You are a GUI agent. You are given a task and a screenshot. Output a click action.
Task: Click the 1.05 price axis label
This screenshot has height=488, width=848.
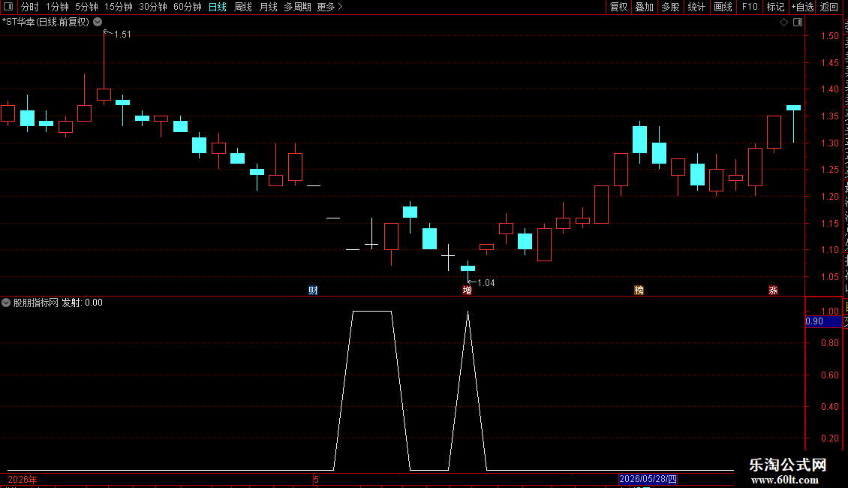coord(830,276)
